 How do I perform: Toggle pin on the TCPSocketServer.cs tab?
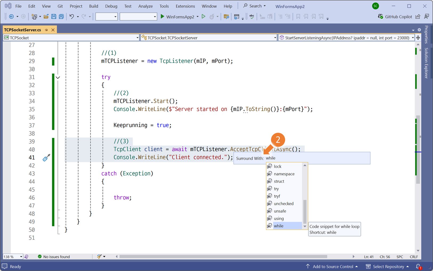(x=46, y=30)
